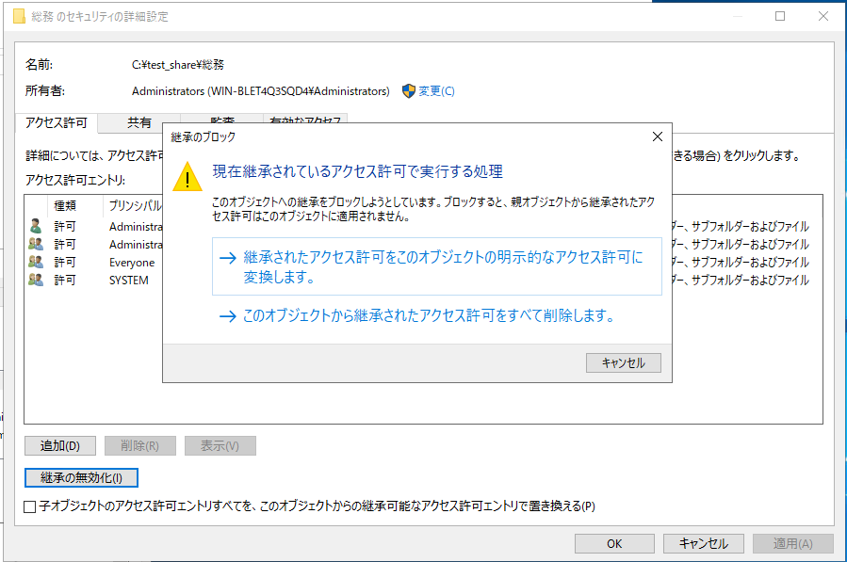Click the shield icon beside 変更(C)
847x562 pixels.
tap(409, 91)
